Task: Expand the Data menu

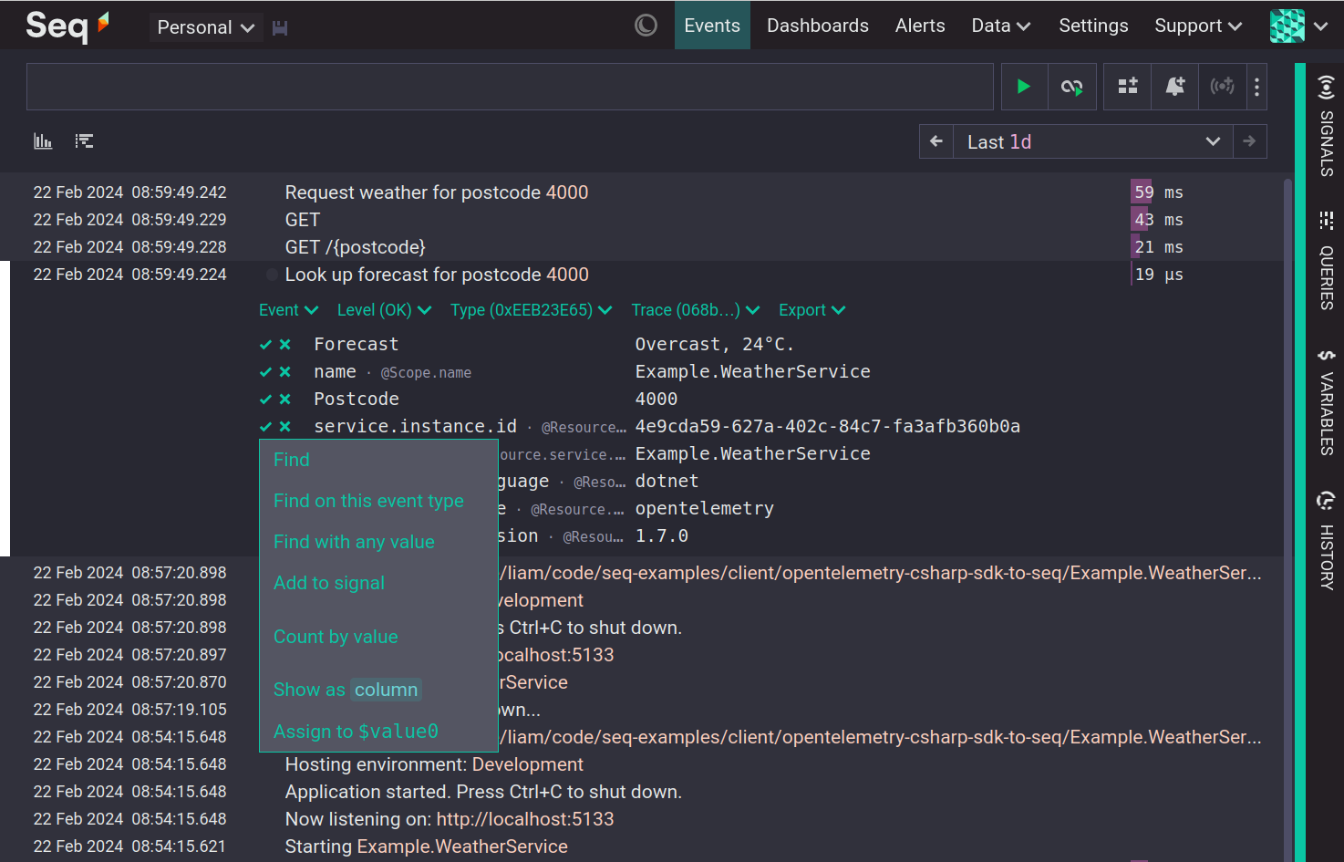Action: 1000,26
